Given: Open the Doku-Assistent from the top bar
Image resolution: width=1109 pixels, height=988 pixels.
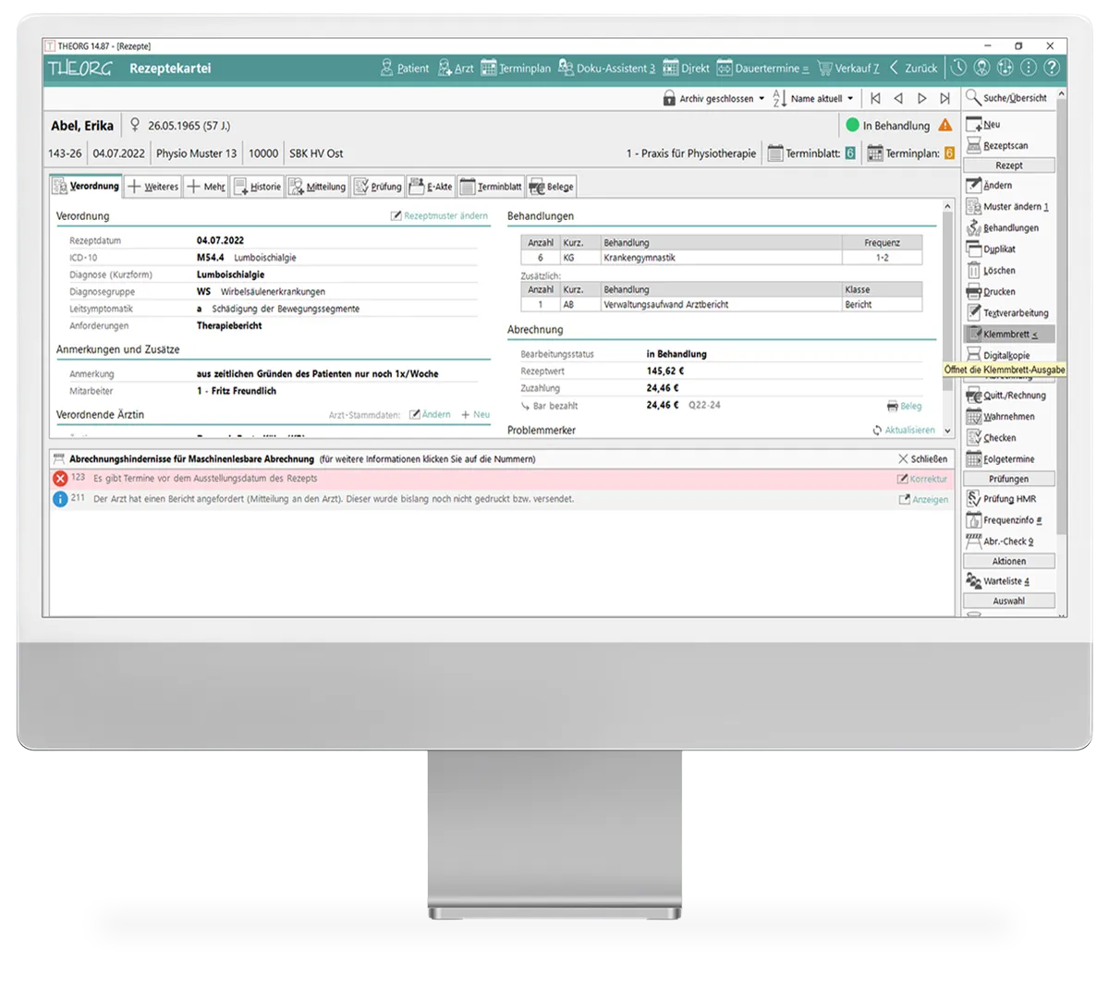Looking at the screenshot, I should pos(607,68).
